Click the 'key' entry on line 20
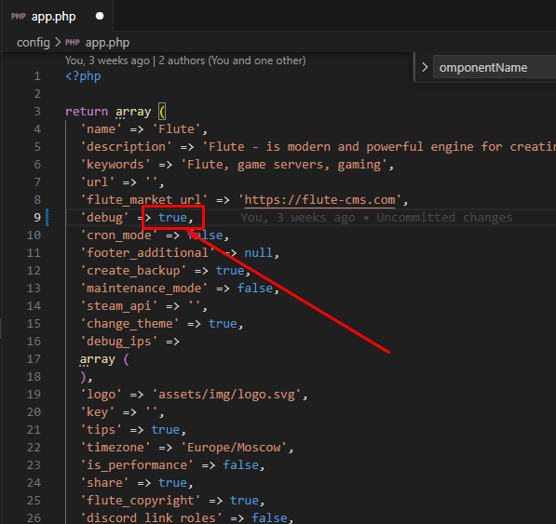 pyautogui.click(x=98, y=412)
